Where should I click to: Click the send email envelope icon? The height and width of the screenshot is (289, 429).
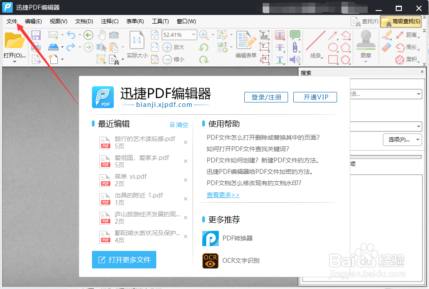pos(53,35)
